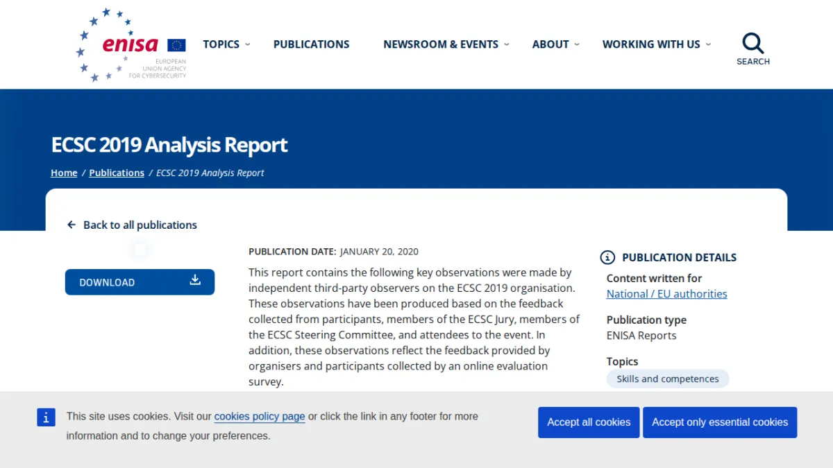
Task: Go to Publications breadcrumb link
Action: [x=117, y=173]
